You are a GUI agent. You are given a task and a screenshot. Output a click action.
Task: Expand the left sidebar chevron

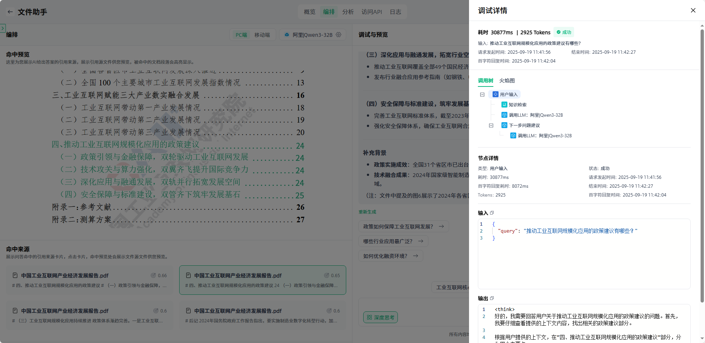[x=3, y=28]
